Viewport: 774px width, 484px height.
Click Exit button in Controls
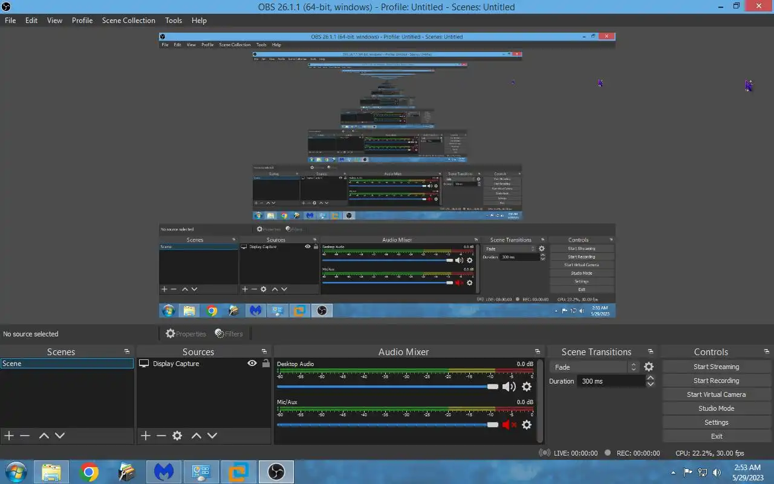[716, 436]
